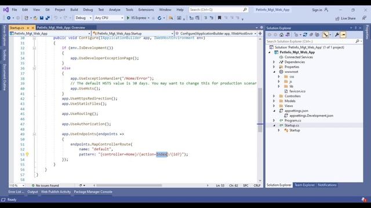Open Web Publish Activity tab

coord(56,192)
